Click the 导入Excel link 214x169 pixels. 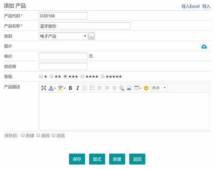click(190, 6)
